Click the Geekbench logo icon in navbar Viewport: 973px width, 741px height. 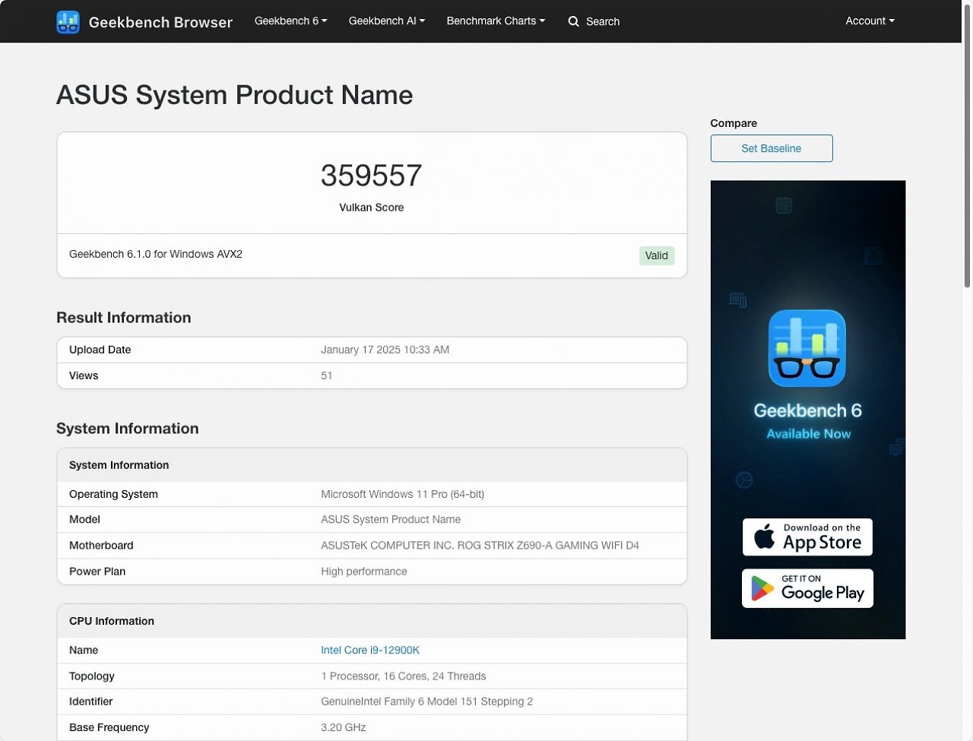pos(68,22)
